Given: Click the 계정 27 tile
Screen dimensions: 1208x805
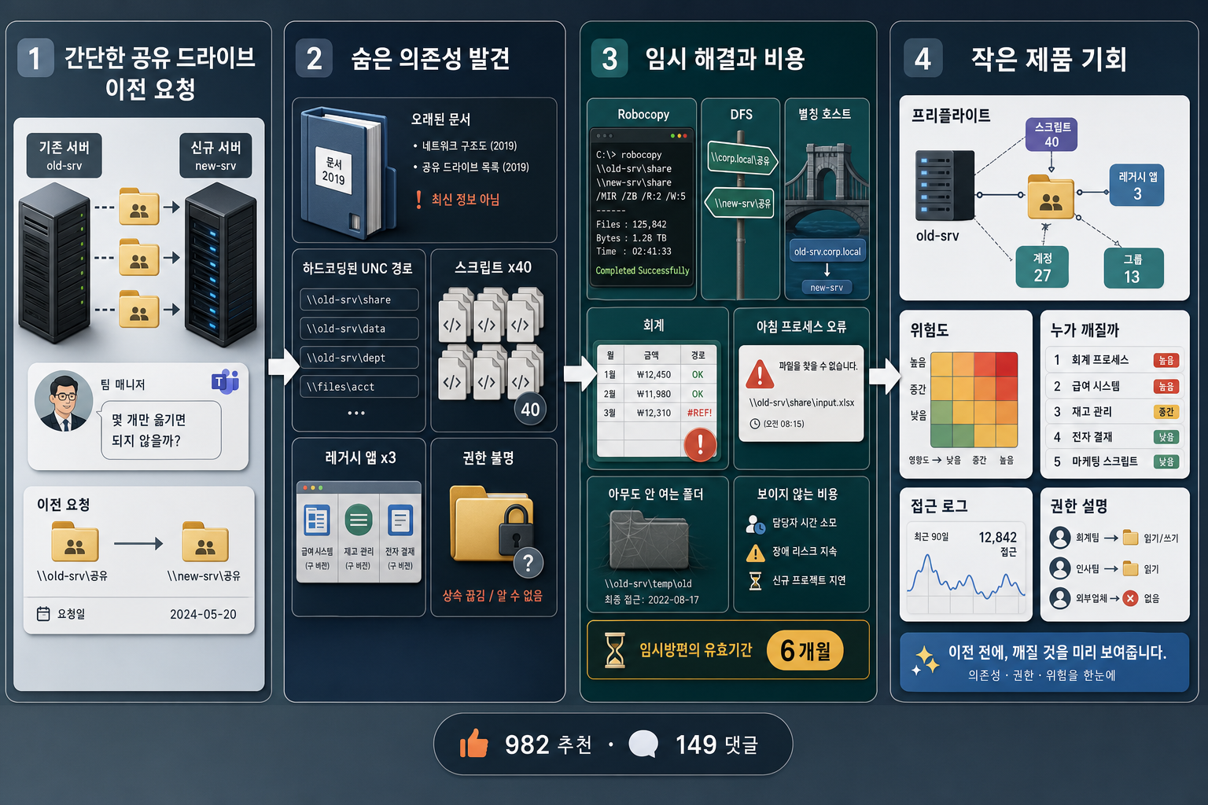Looking at the screenshot, I should 1042,267.
